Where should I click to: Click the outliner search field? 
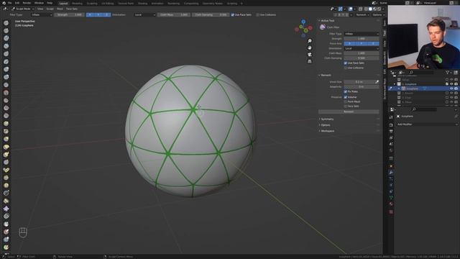click(421, 72)
